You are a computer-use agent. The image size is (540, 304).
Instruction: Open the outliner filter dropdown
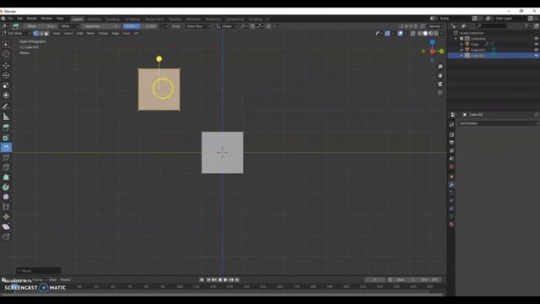point(526,26)
